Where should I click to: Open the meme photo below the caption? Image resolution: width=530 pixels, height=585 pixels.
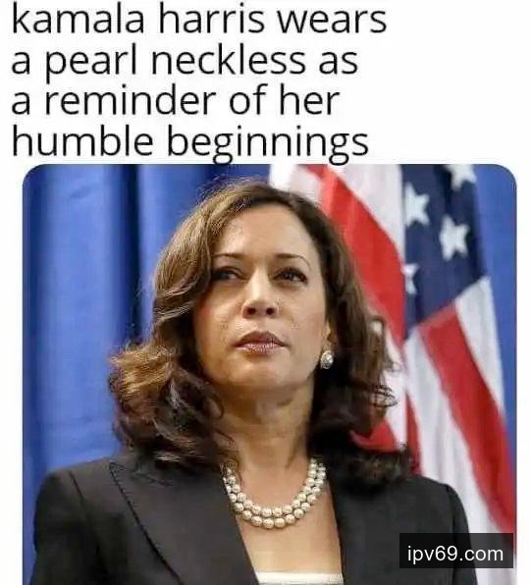pyautogui.click(x=269, y=374)
